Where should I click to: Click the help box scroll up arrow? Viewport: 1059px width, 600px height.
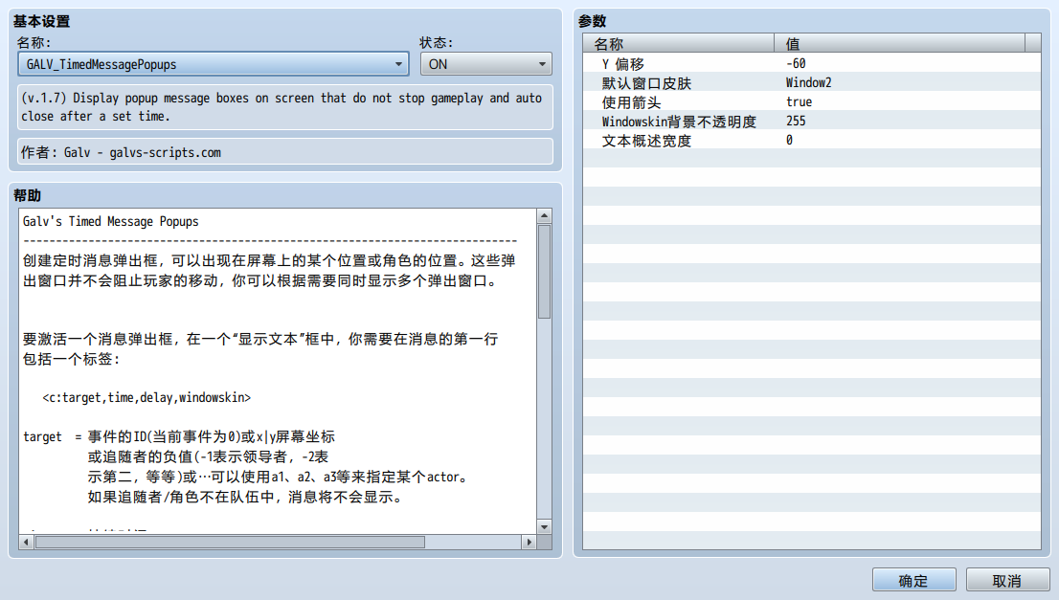click(x=545, y=216)
